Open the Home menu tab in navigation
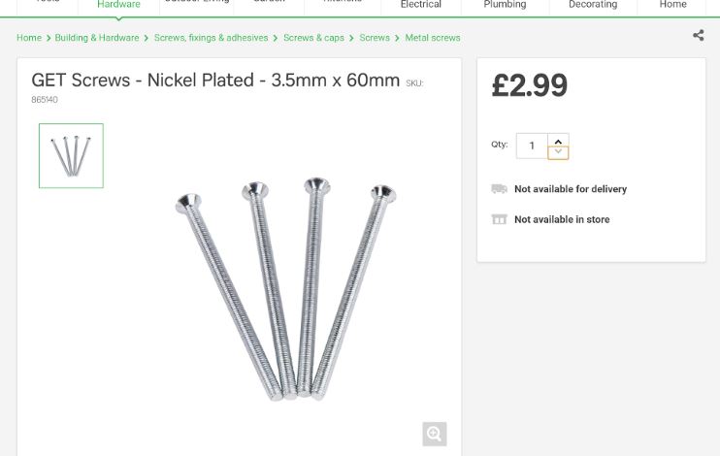The image size is (720, 456). tap(672, 5)
